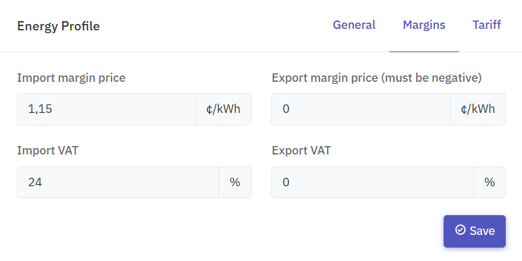Click the Import VAT label
Viewport: 522px width, 261px height.
click(47, 150)
